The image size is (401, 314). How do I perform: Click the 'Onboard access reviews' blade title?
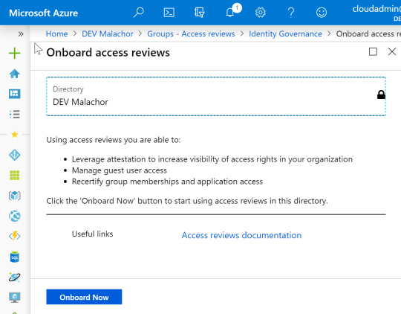click(x=108, y=53)
